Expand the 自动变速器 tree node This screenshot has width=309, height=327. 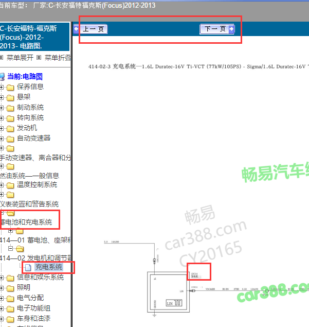(2, 139)
